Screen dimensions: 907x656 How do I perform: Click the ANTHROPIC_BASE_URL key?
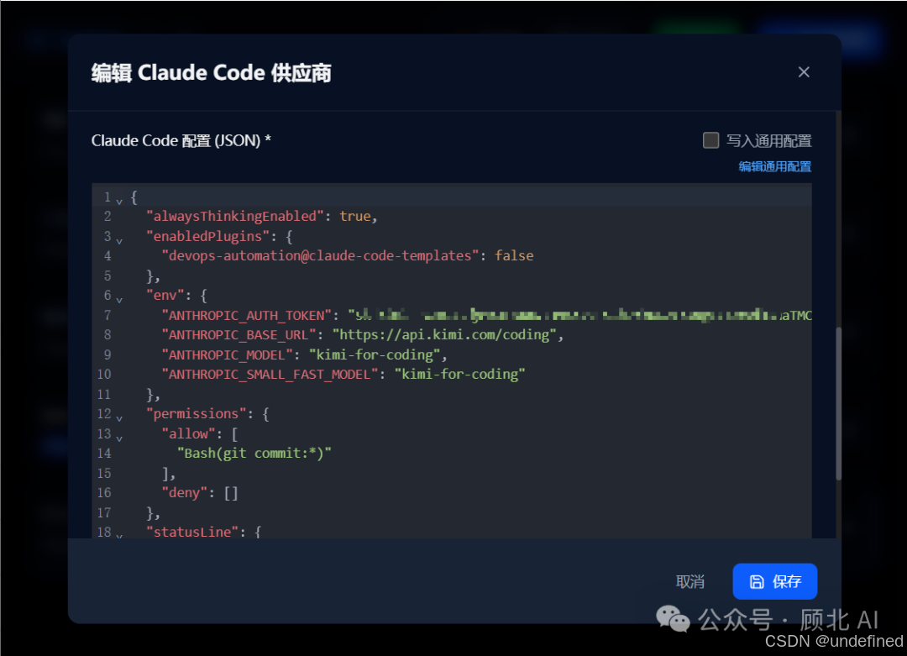click(239, 335)
